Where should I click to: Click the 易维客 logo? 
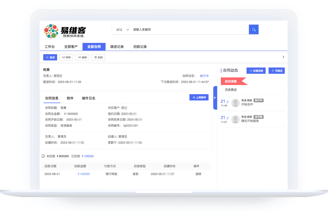(65, 31)
